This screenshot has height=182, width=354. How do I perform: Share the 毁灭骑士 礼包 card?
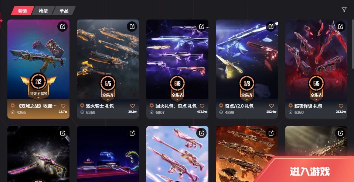(132, 27)
